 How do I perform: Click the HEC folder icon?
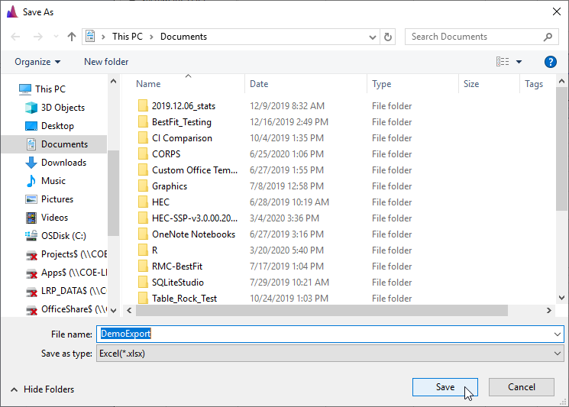pyautogui.click(x=143, y=202)
